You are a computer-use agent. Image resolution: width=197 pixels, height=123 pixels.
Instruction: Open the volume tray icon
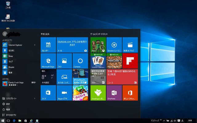(175, 121)
